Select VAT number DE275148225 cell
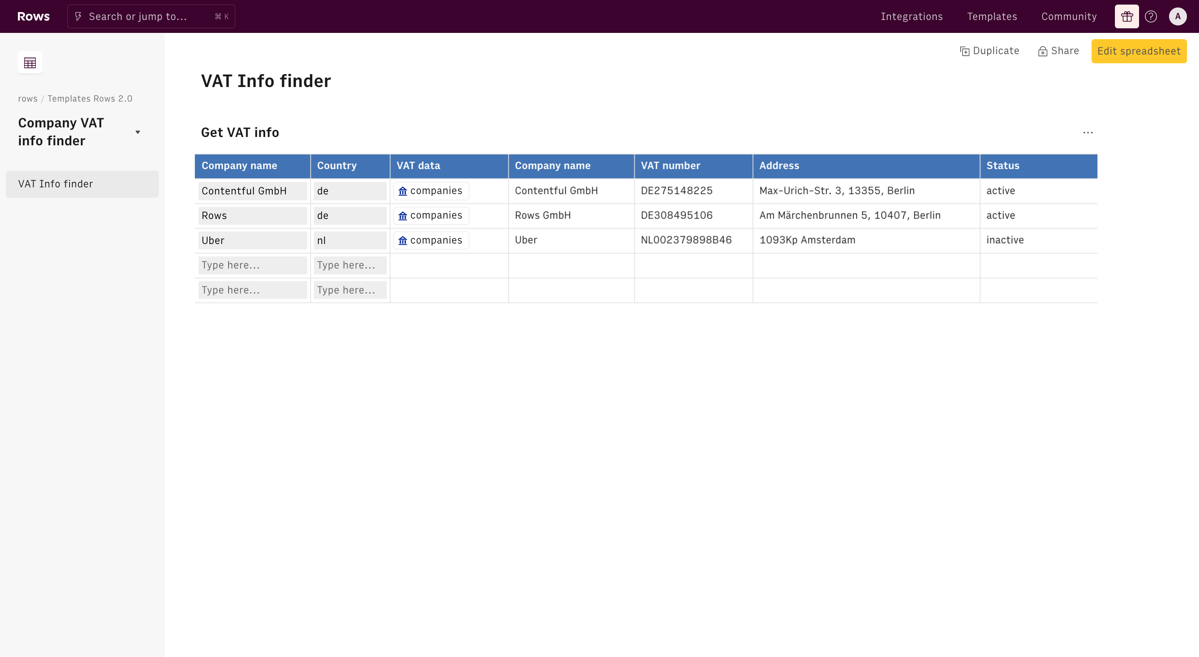This screenshot has width=1199, height=657. 693,191
